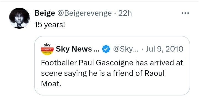Click the blue verified checkmark badge
This screenshot has height=101, width=199.
(106, 49)
